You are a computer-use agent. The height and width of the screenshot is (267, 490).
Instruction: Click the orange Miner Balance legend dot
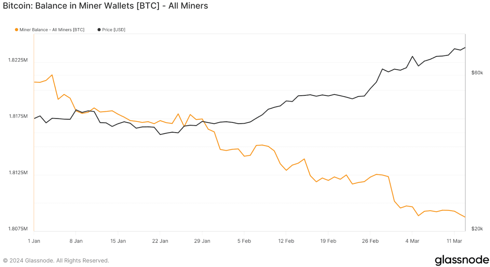click(17, 30)
